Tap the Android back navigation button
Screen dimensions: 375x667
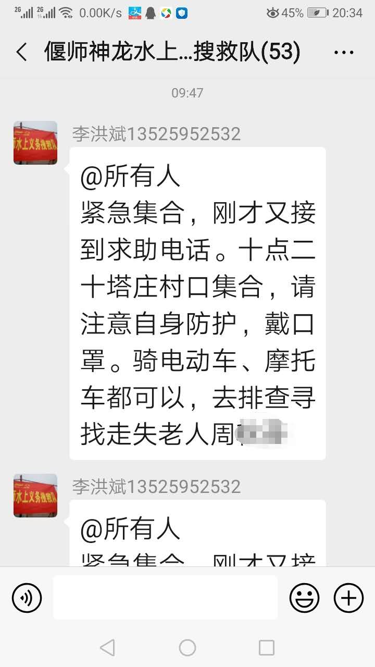coord(107,648)
